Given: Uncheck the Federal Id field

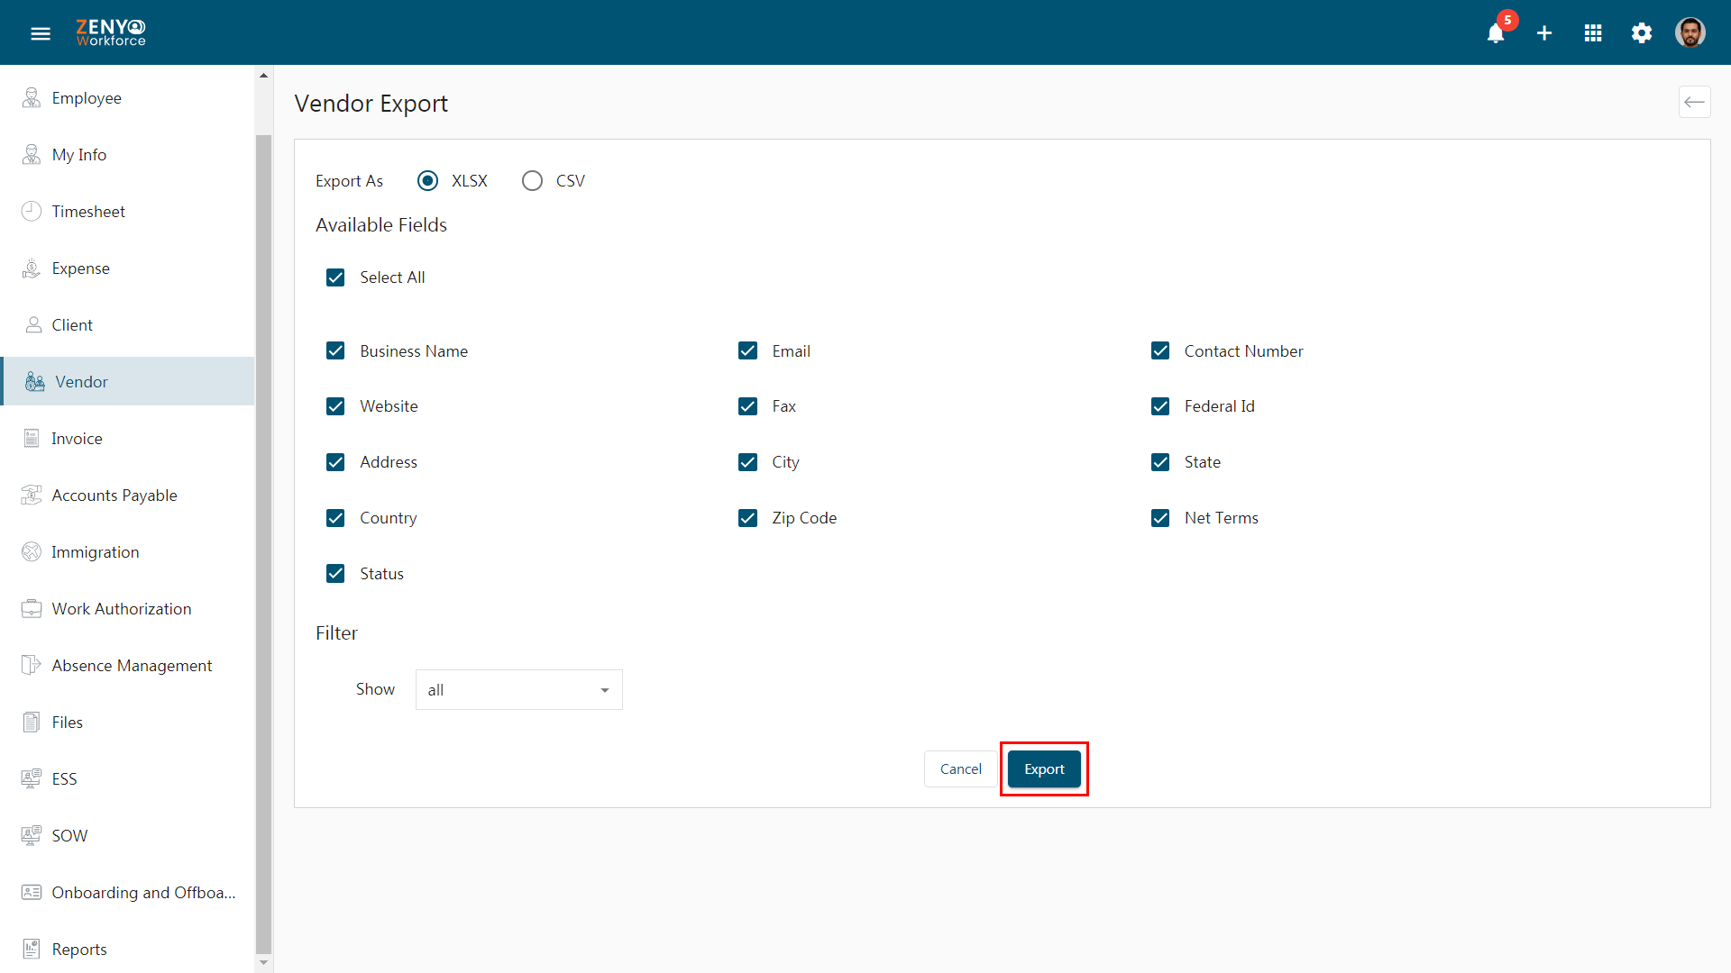Looking at the screenshot, I should pos(1160,406).
